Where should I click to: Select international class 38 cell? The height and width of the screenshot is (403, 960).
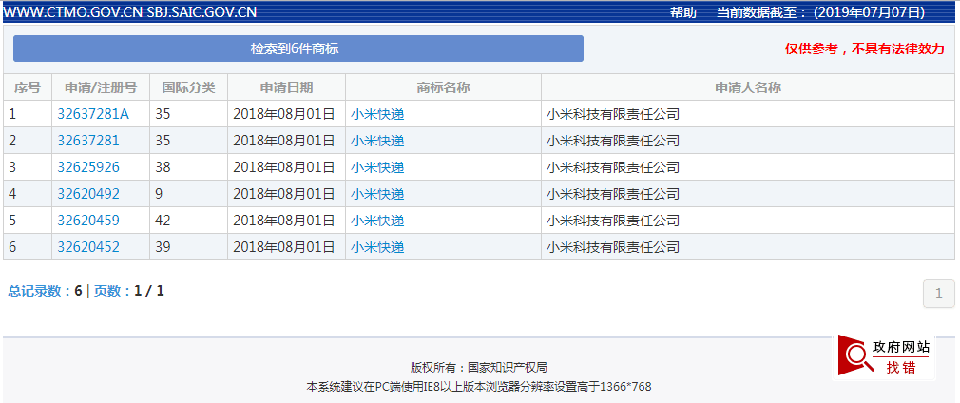188,167
